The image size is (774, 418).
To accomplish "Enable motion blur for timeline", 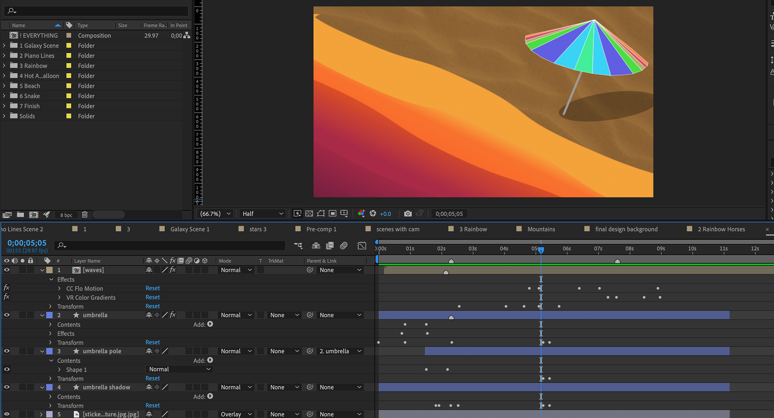I will click(x=344, y=245).
